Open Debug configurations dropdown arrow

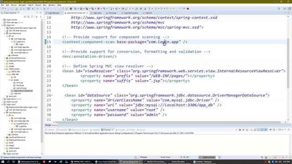[78, 9]
